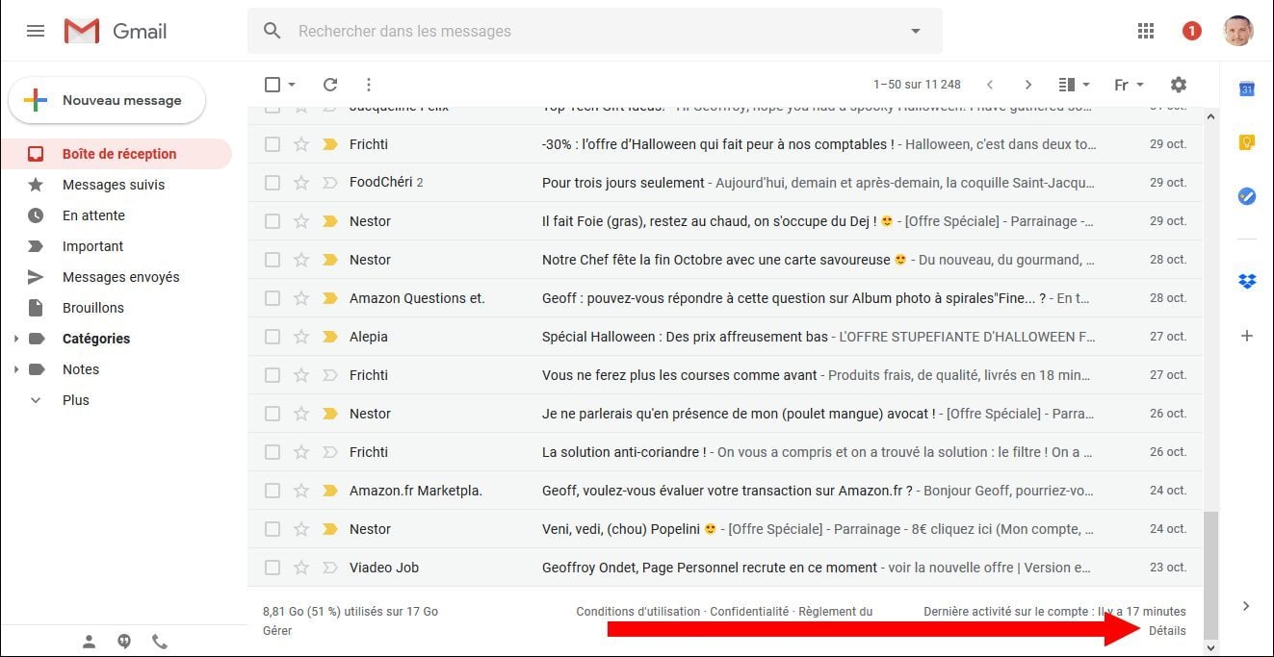Image resolution: width=1274 pixels, height=657 pixels.
Task: Open the phone calls icon
Action: [160, 642]
